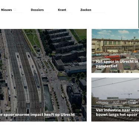Open 'Van industrie naar woo...' article headline
Image resolution: width=139 pixels, height=136 pixels.
pyautogui.click(x=118, y=112)
